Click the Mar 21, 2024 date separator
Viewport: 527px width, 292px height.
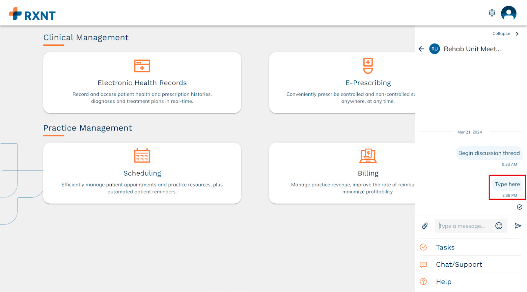point(469,132)
